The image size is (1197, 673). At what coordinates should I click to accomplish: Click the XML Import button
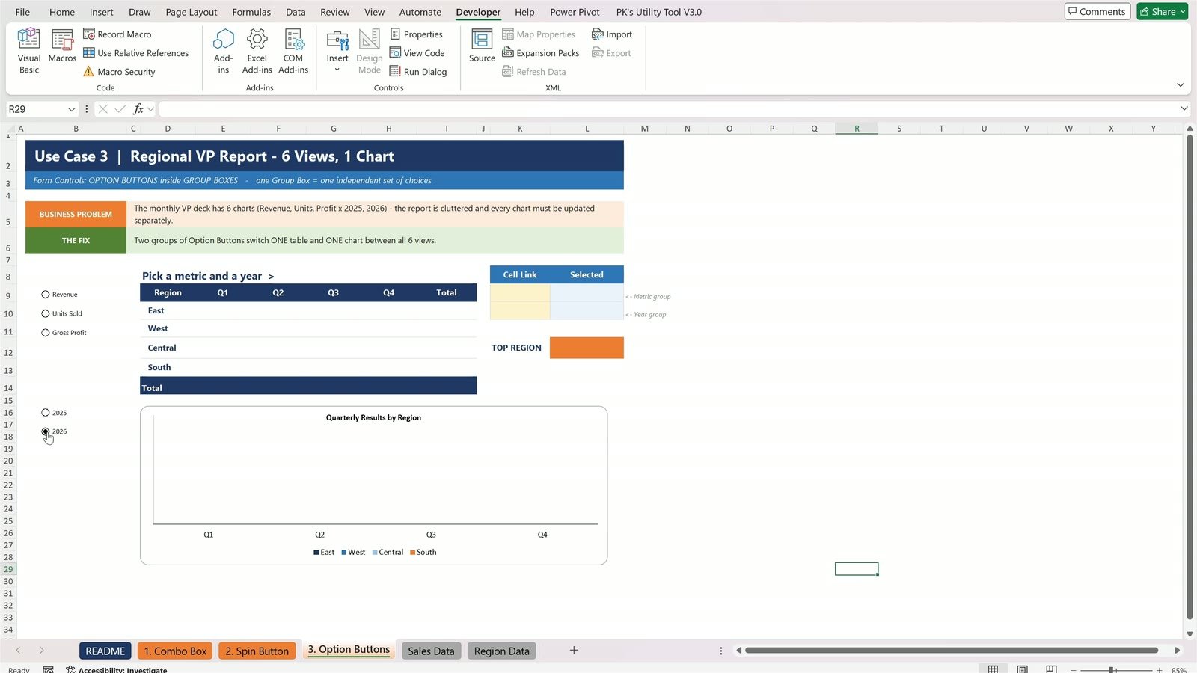612,34
